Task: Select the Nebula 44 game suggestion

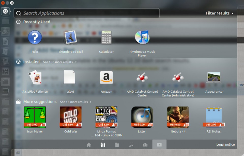Action: [x=178, y=117]
